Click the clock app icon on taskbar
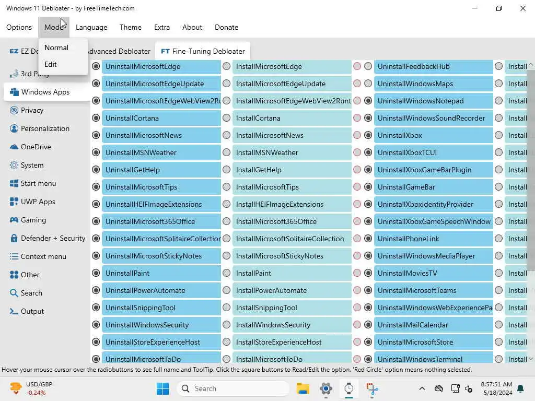 (348, 388)
